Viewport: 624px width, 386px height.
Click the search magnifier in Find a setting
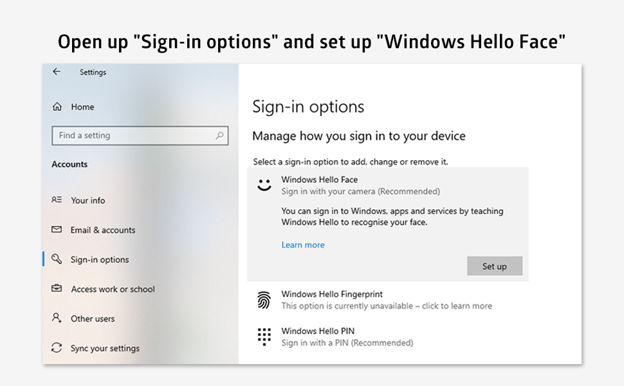coord(221,136)
